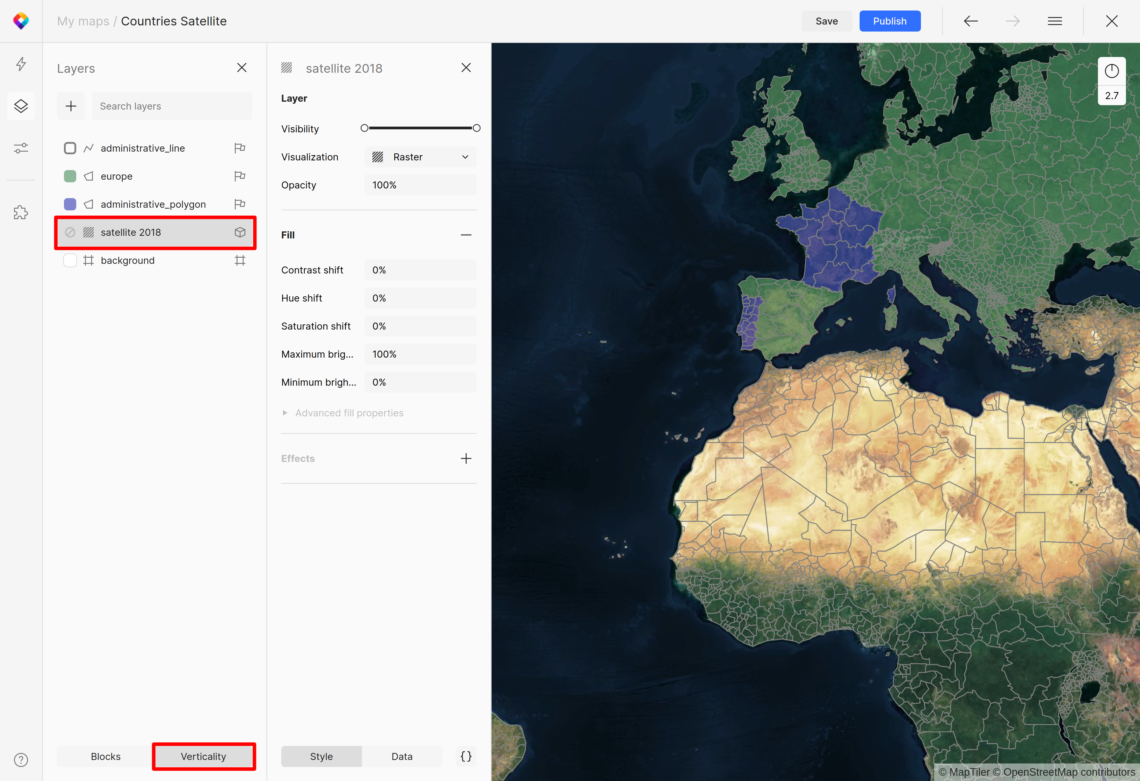Toggle visibility of satellite 2018 layer
Image resolution: width=1140 pixels, height=781 pixels.
pos(70,233)
